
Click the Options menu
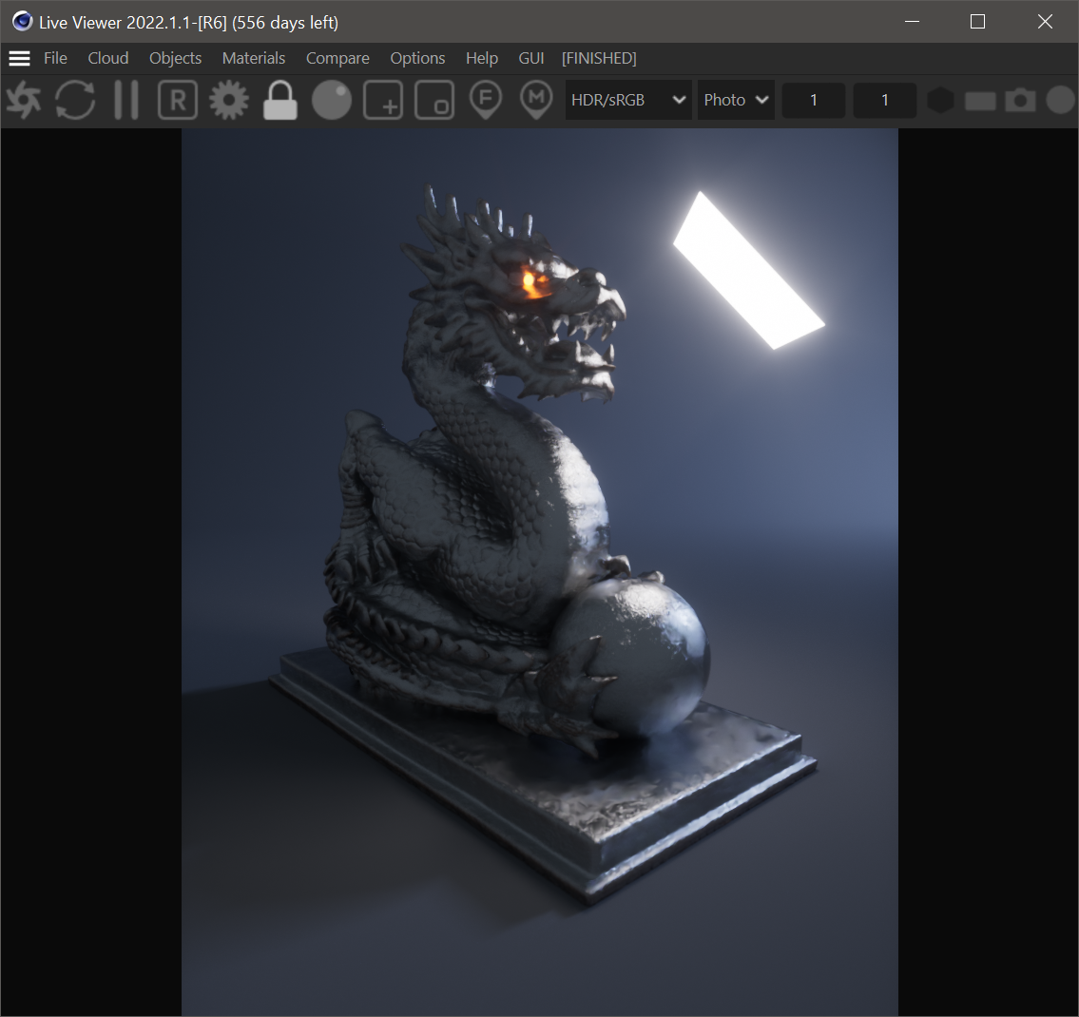point(417,58)
